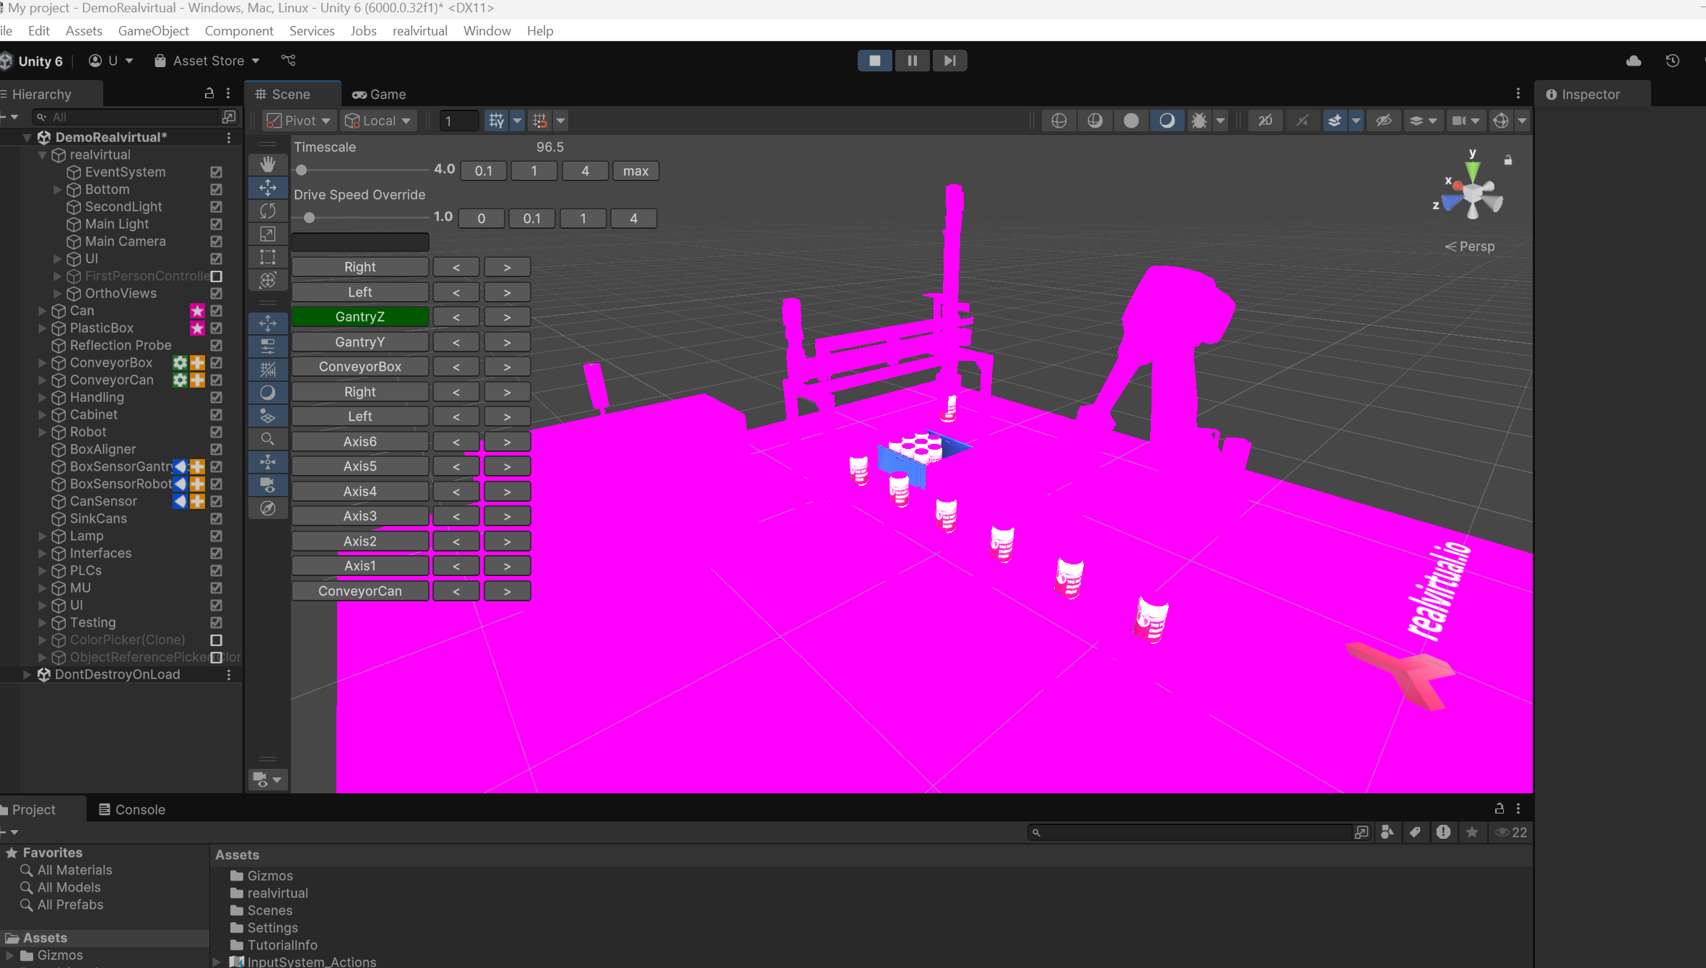The width and height of the screenshot is (1706, 968).
Task: Select the Rotate tool
Action: coord(268,211)
